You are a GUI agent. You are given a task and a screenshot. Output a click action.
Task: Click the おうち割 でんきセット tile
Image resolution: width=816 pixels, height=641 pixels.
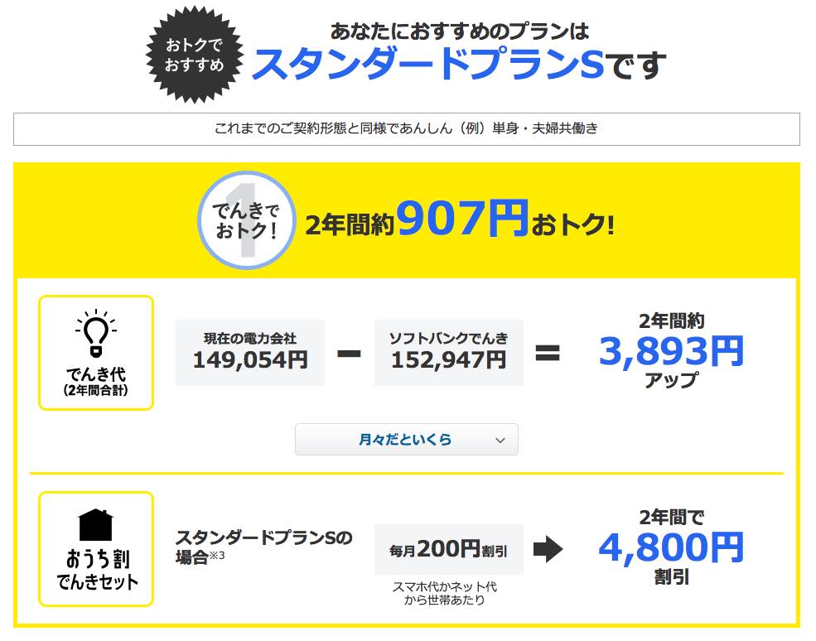coord(96,549)
